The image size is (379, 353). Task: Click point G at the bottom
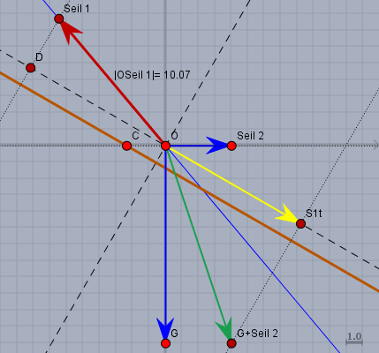click(x=166, y=343)
